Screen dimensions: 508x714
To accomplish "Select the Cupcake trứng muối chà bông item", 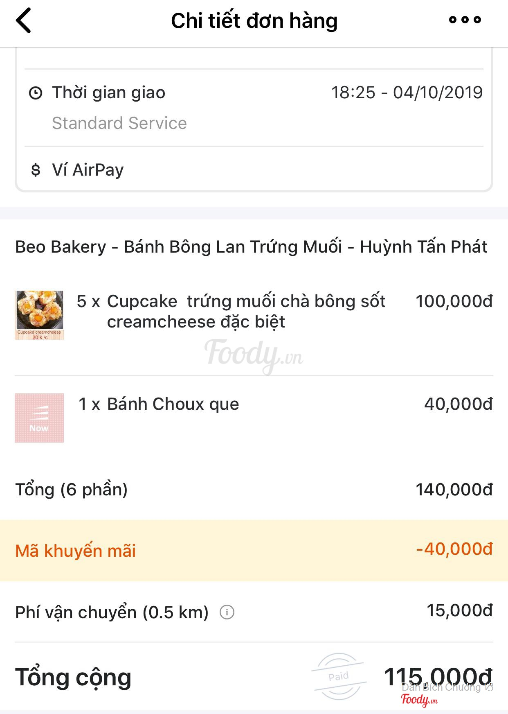I will point(245,312).
